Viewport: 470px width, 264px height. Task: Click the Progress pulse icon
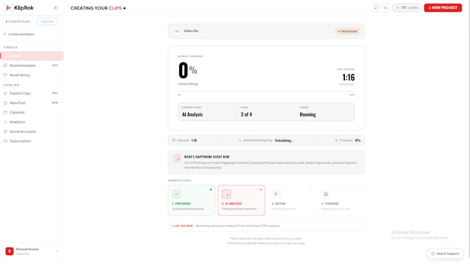tap(336, 140)
